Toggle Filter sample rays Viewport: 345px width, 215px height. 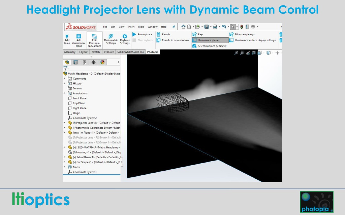click(x=242, y=35)
